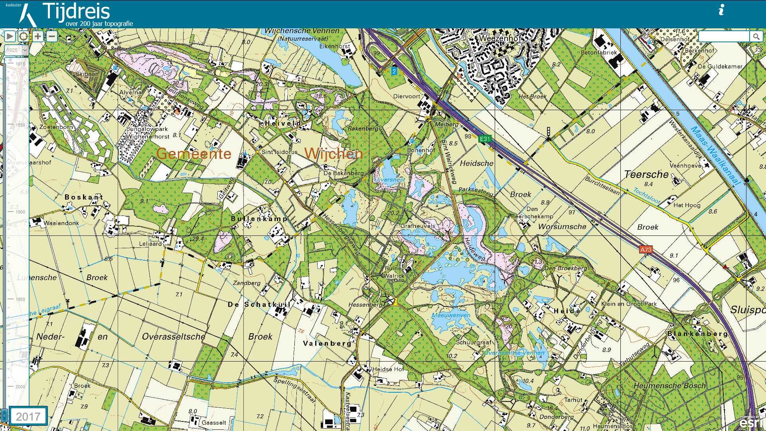Click the 'Boskant' label
The width and height of the screenshot is (766, 431).
pos(84,197)
